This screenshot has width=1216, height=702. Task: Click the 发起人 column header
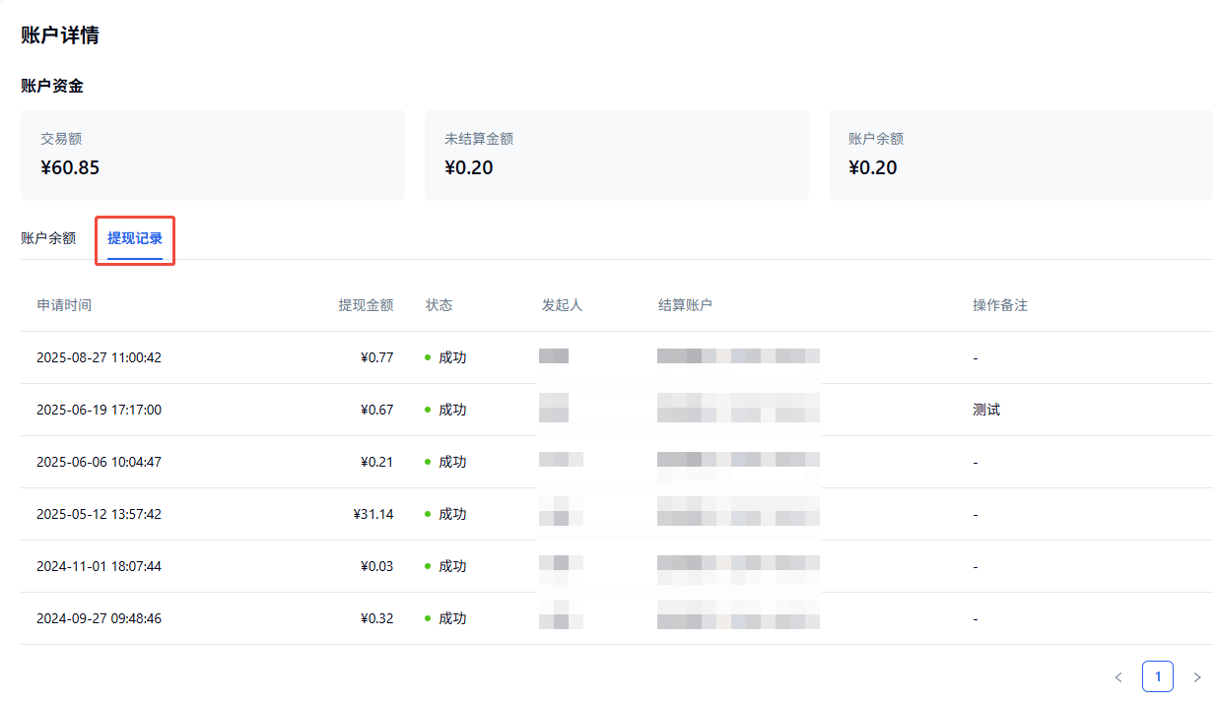coord(563,305)
